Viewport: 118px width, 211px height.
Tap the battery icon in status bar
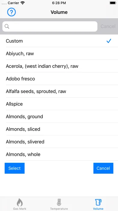pos(113,3)
